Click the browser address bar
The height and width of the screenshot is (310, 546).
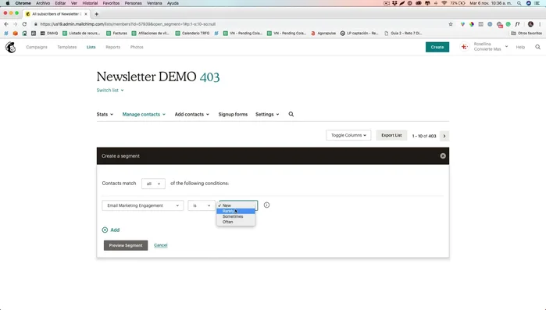pos(241,24)
